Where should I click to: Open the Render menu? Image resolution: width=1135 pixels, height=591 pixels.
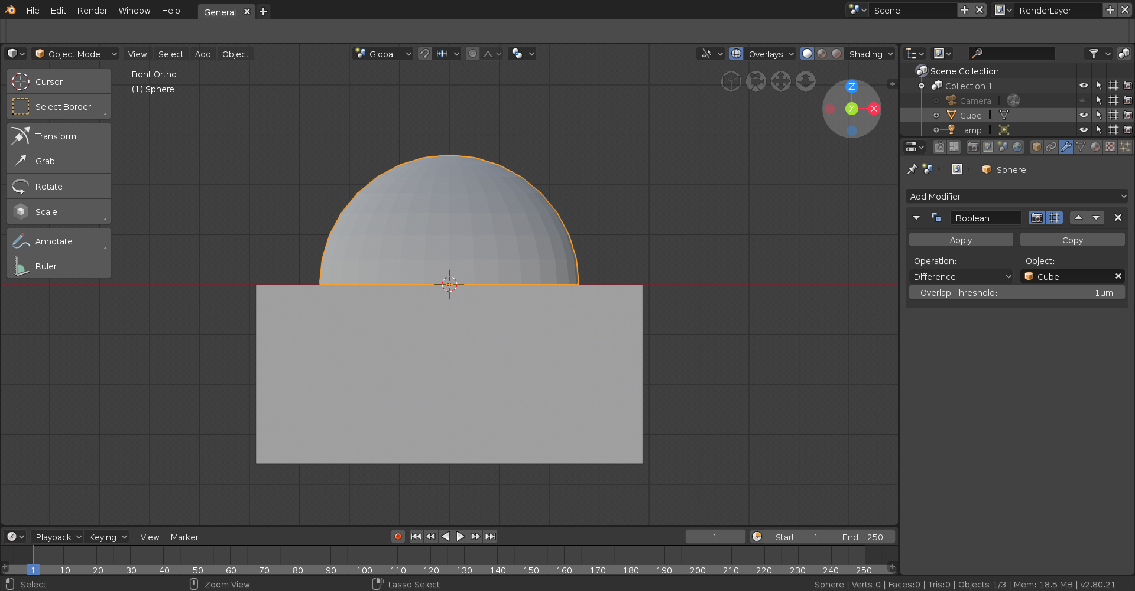click(92, 11)
